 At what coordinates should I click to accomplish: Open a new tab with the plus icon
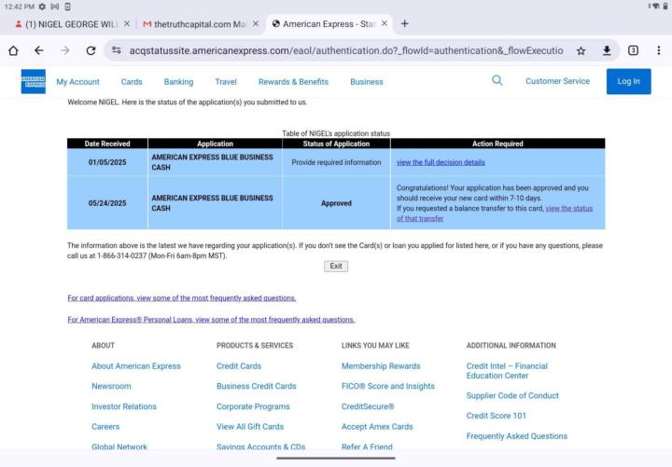[404, 23]
